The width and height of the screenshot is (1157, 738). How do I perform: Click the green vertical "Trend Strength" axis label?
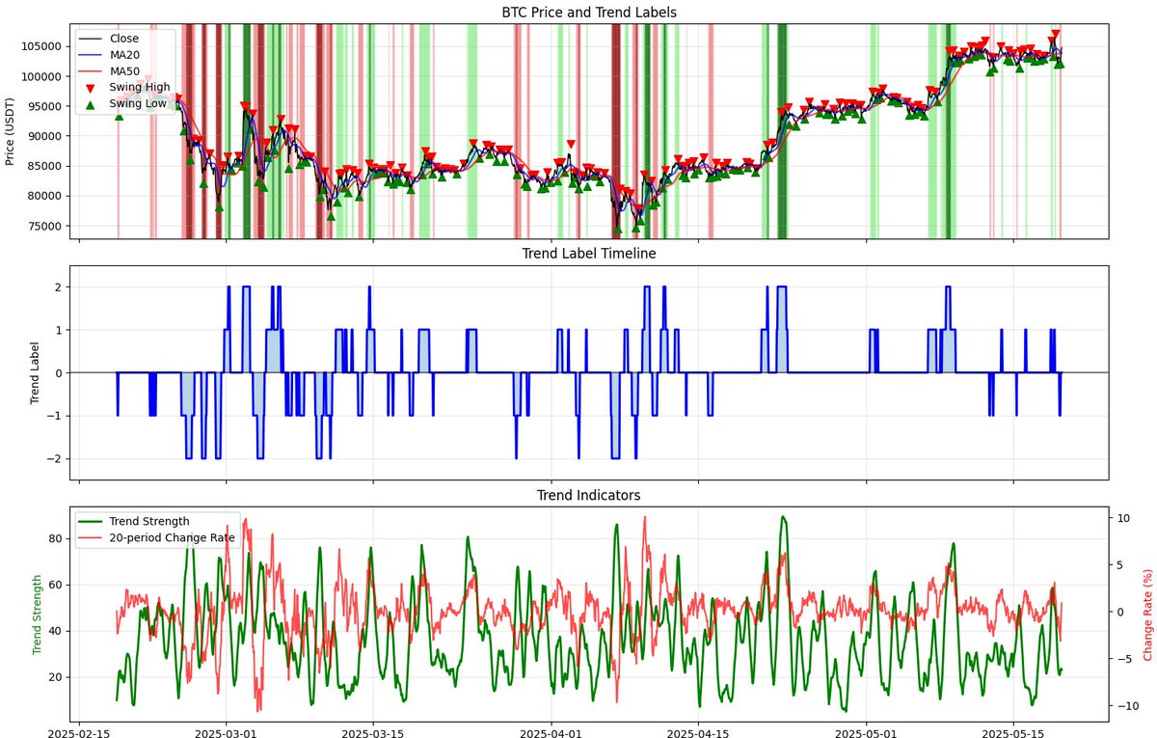click(39, 614)
